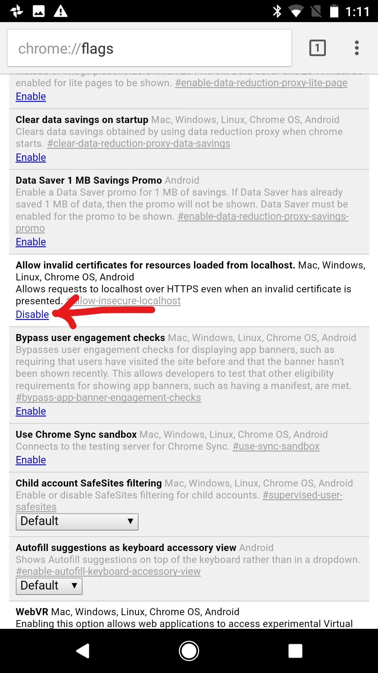Tap the Android recent apps square button
The height and width of the screenshot is (673, 378).
click(x=295, y=651)
